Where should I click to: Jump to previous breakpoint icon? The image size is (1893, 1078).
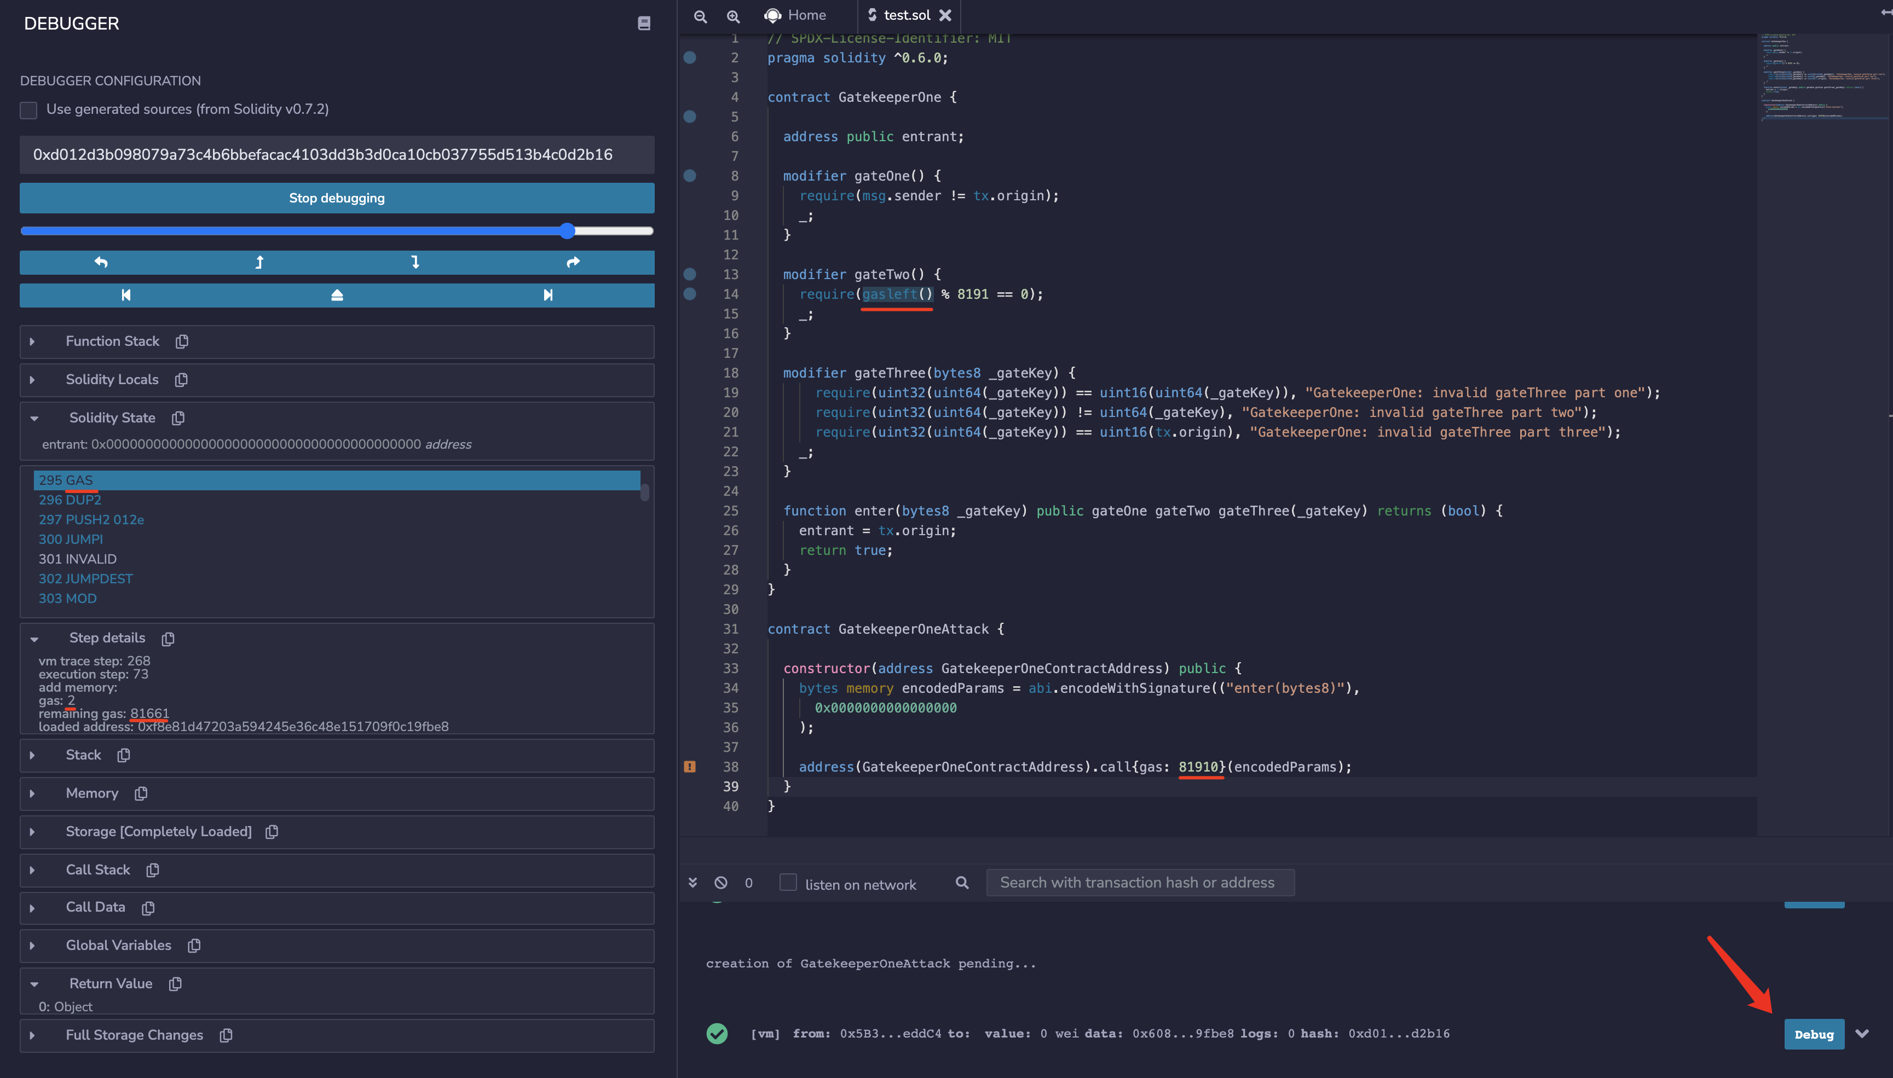(126, 295)
